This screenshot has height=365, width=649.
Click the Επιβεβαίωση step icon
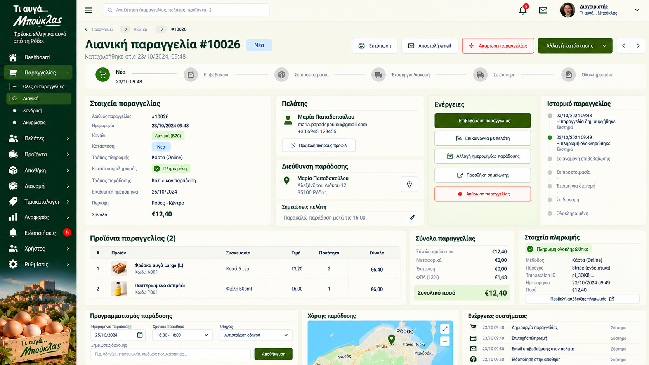(191, 74)
